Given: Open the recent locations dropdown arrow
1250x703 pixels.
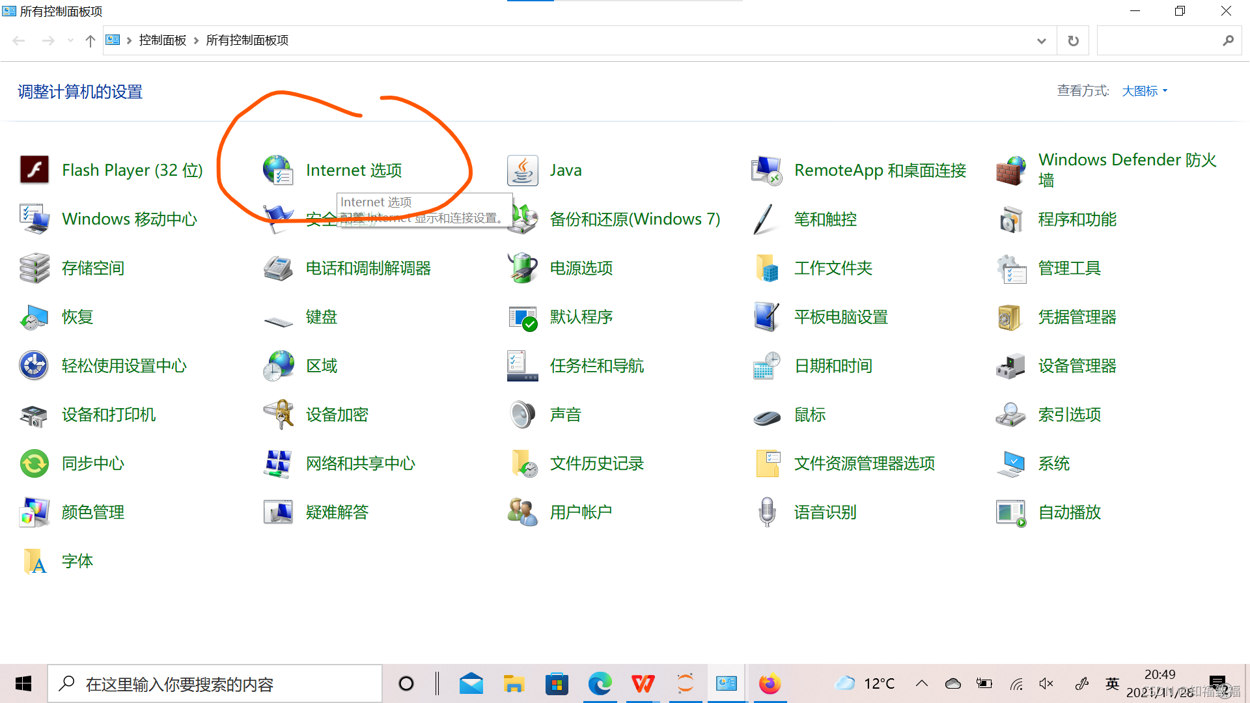Looking at the screenshot, I should 70,40.
